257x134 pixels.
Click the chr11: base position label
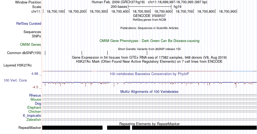point(36,11)
